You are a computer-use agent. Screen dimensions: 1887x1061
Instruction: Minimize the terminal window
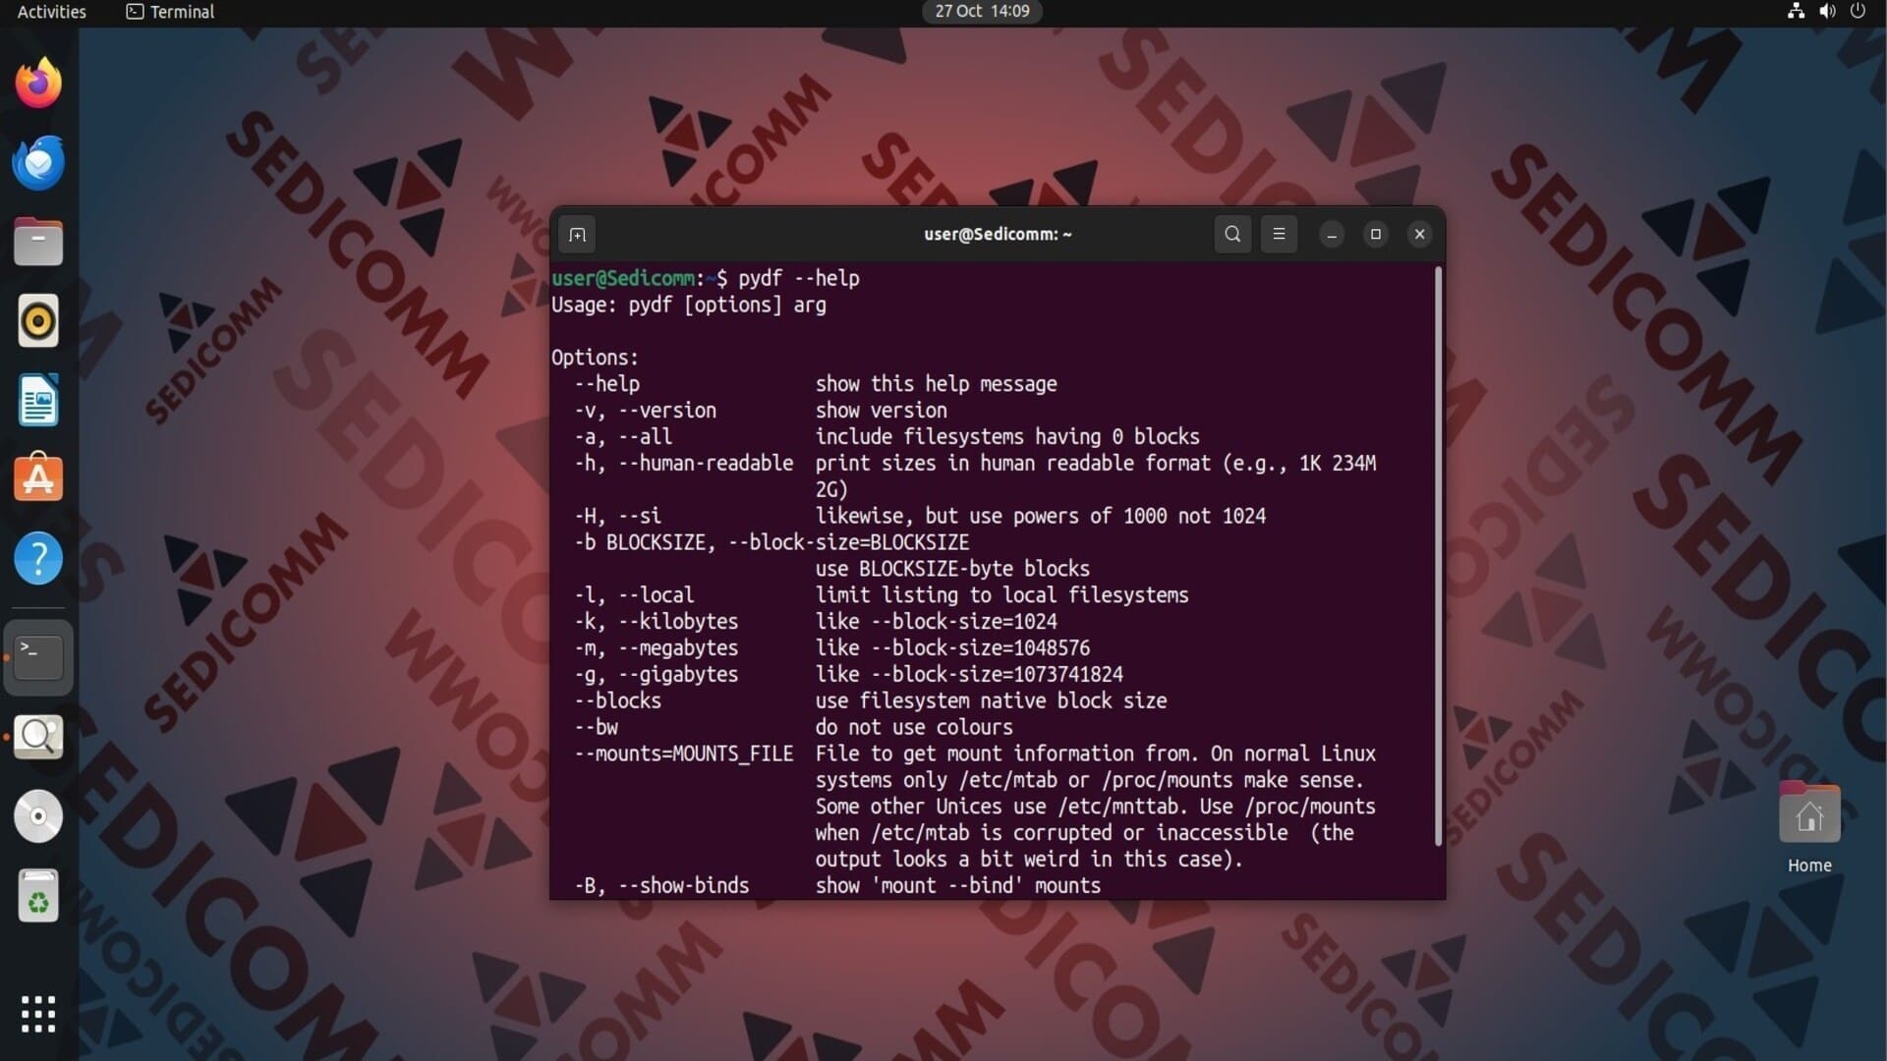click(x=1332, y=234)
